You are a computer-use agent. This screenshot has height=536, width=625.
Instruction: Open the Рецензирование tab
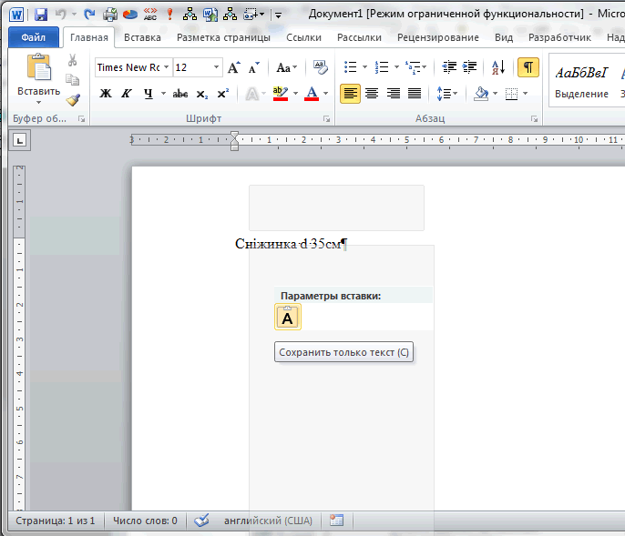click(437, 37)
